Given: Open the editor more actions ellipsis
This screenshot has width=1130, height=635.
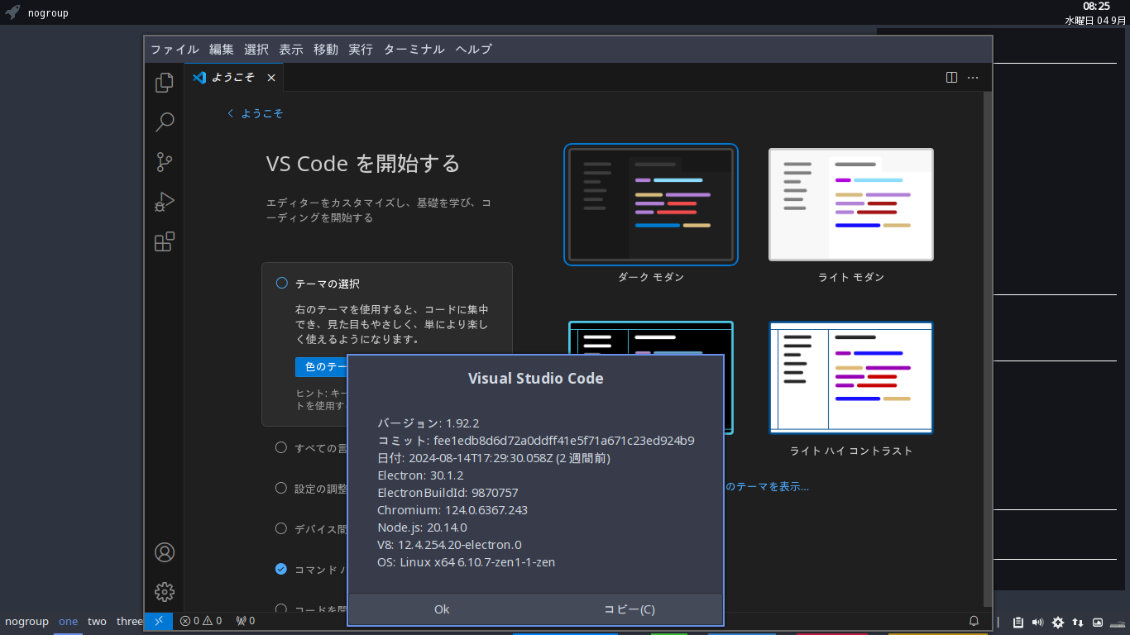Looking at the screenshot, I should click(973, 78).
